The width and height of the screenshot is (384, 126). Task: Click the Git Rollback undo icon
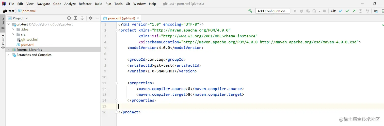(x=367, y=11)
